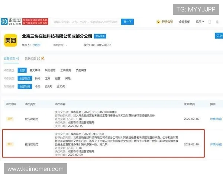Select the 风险信息 filter
The height and width of the screenshot is (178, 223).
50,70
